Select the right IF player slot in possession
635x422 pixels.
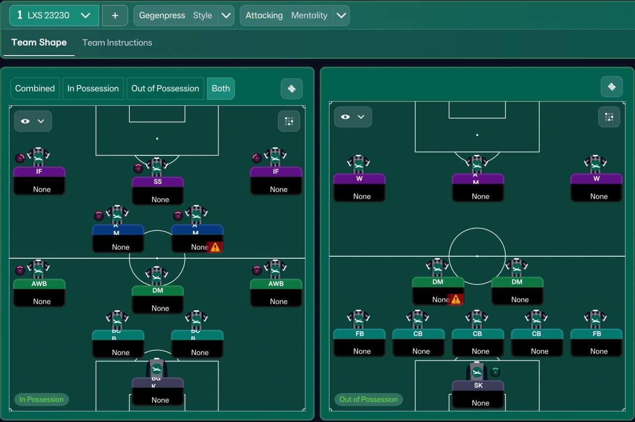pos(276,181)
